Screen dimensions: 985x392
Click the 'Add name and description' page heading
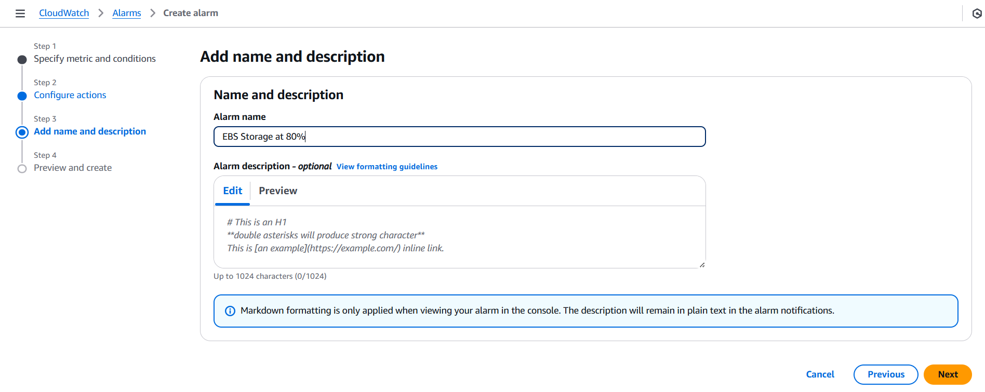pos(292,57)
